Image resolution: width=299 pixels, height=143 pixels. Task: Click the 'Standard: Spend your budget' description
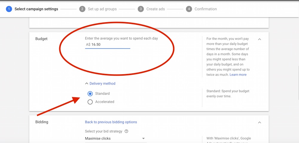[x=228, y=94]
